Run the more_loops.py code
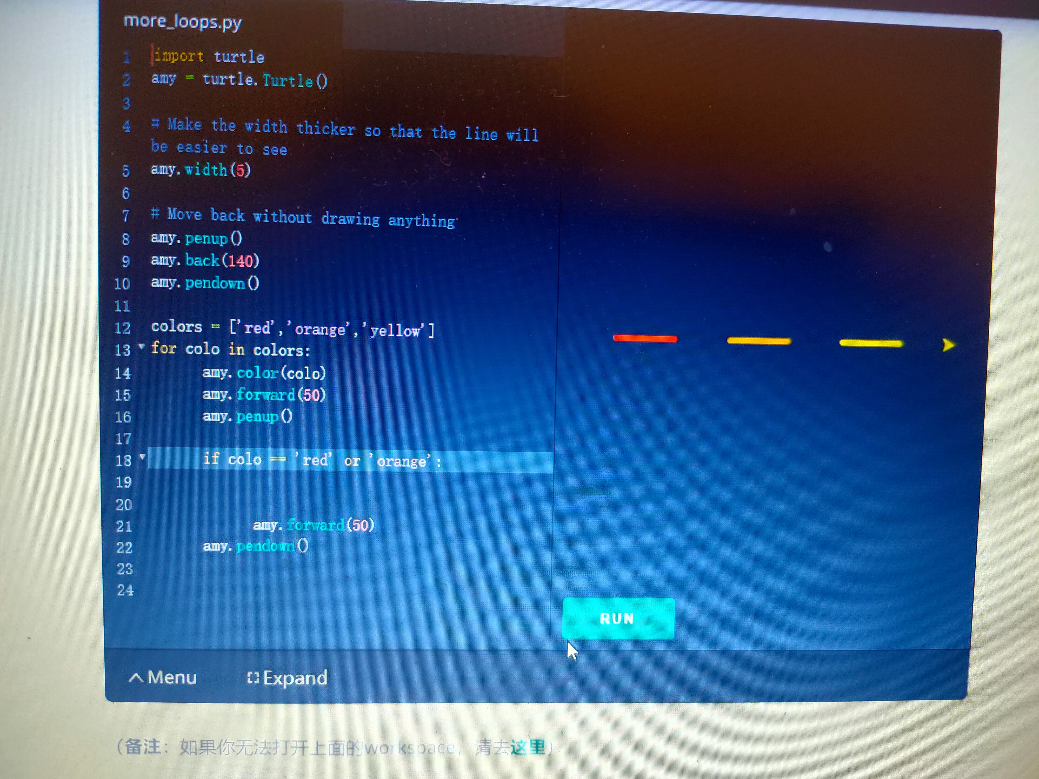Screen dimensions: 1039x779 618,618
